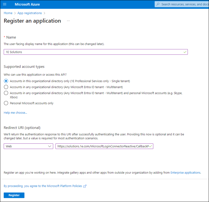Click the application Name input field

[94, 52]
